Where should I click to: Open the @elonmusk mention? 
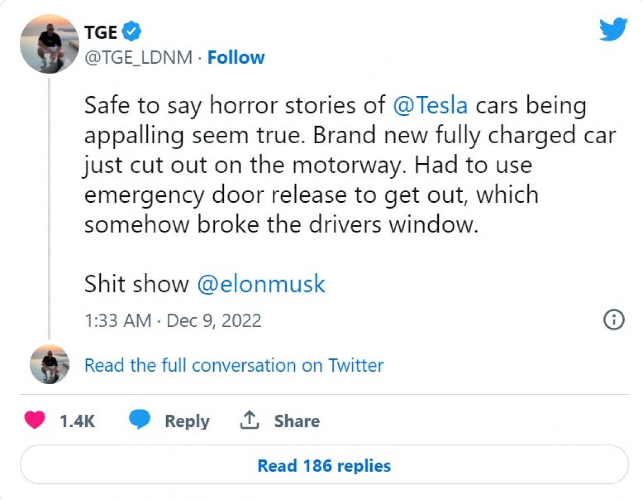click(x=261, y=284)
